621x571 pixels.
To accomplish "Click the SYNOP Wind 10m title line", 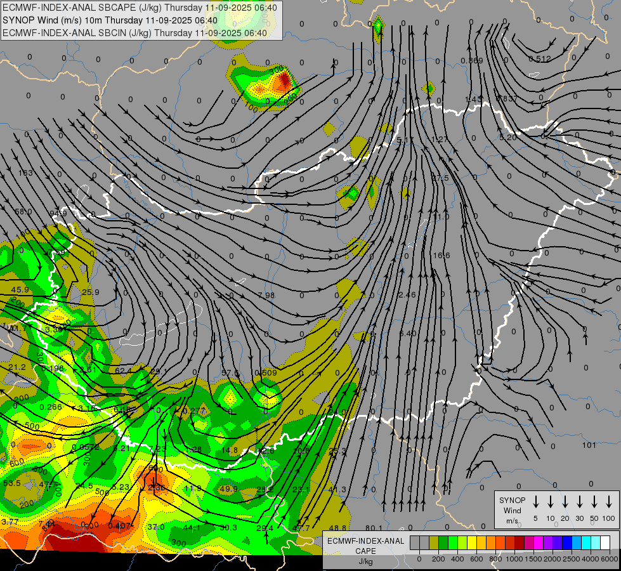I will (x=110, y=20).
